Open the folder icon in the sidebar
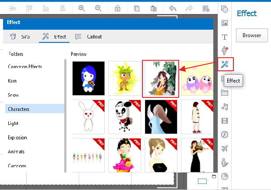 [x=225, y=93]
